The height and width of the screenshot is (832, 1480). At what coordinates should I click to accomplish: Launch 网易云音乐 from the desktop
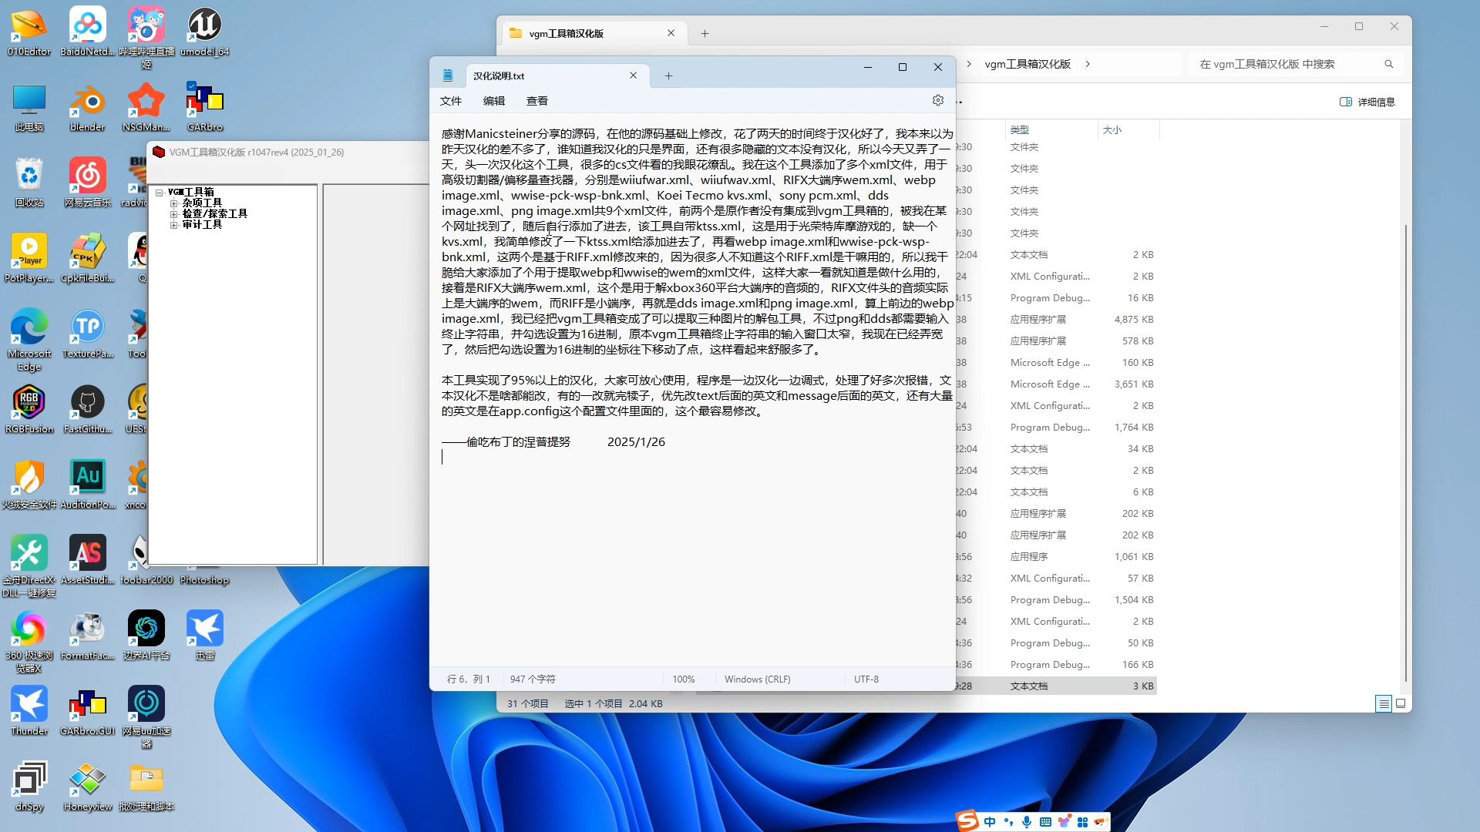pos(87,183)
